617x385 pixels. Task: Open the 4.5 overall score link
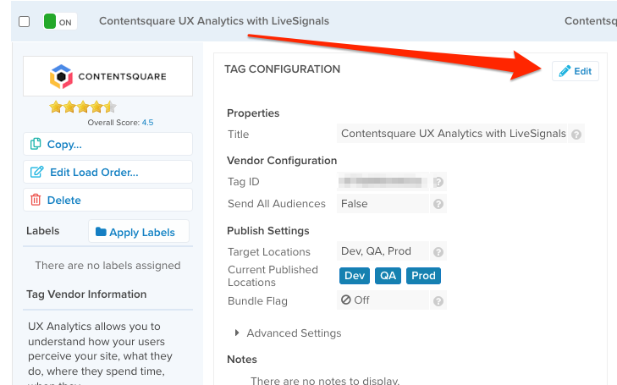(x=147, y=123)
